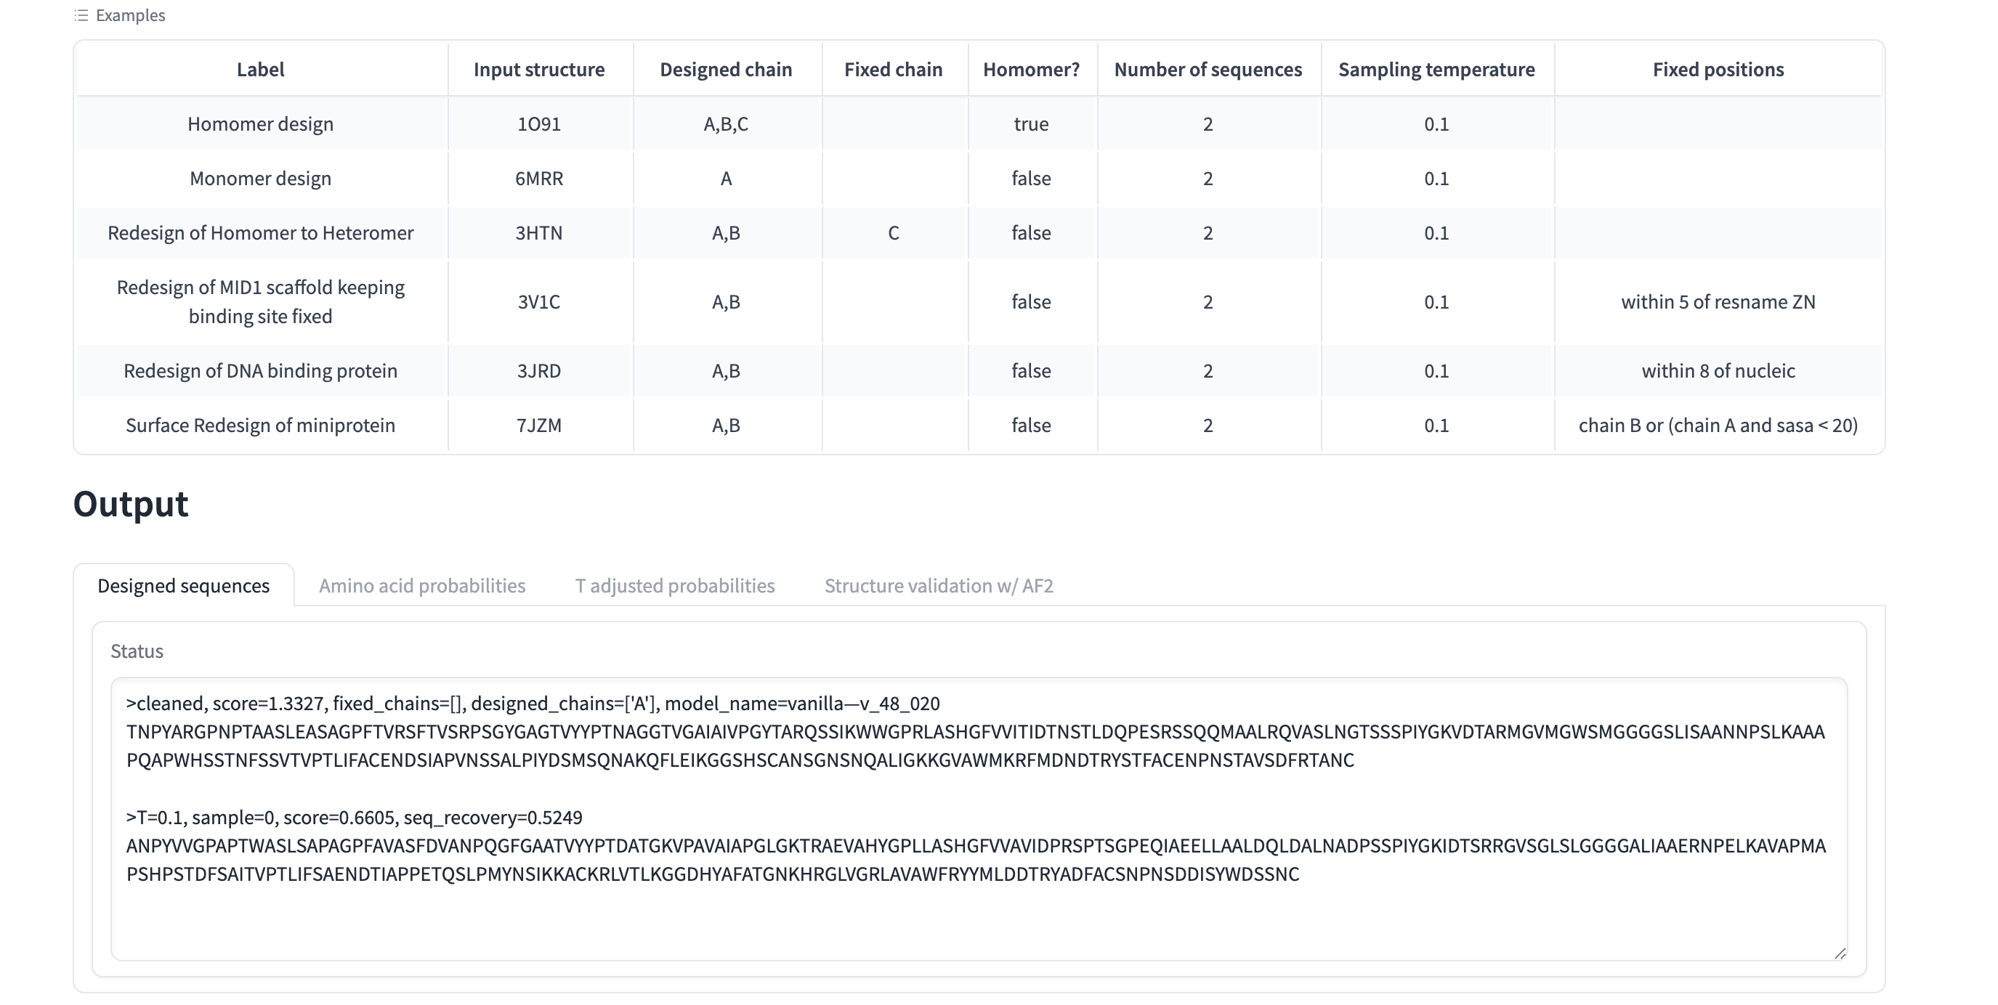Select the MID1 scaffold redesign example
Screen dimensions: 1998x1005
pyautogui.click(x=261, y=301)
